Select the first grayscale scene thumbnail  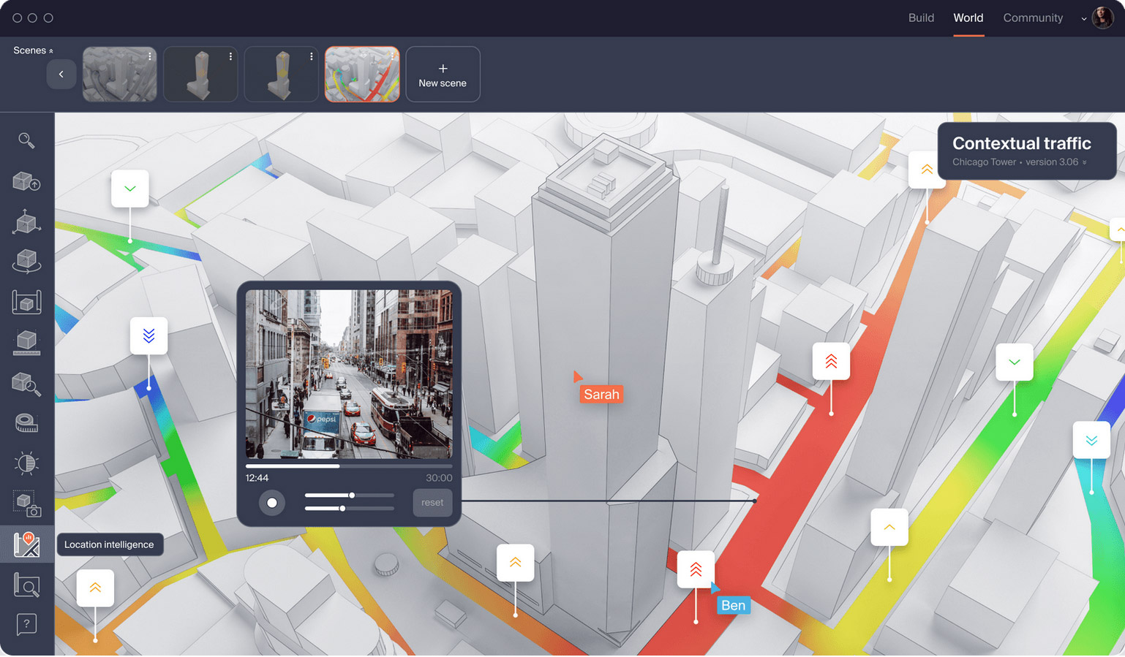[120, 75]
